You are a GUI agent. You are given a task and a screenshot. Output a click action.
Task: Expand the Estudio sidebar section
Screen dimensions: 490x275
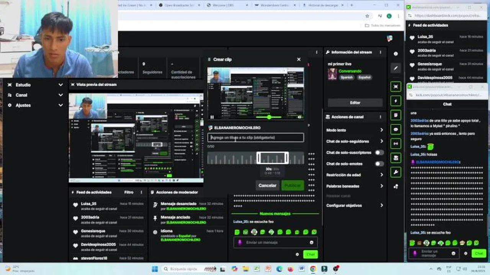[34, 85]
